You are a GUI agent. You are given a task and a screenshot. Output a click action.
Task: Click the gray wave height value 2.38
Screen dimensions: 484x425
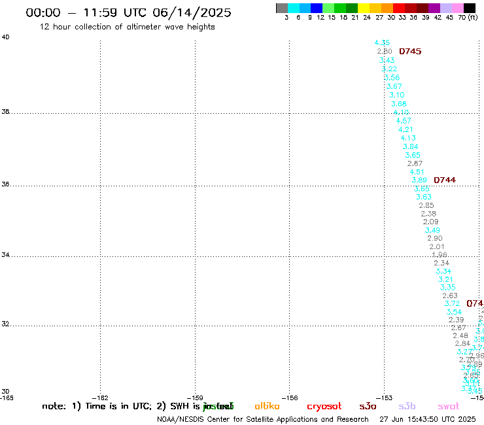click(x=428, y=214)
